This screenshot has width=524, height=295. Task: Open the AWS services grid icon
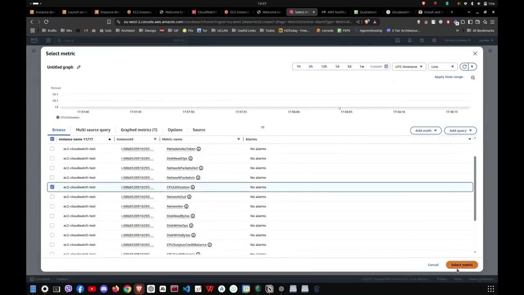point(48,40)
